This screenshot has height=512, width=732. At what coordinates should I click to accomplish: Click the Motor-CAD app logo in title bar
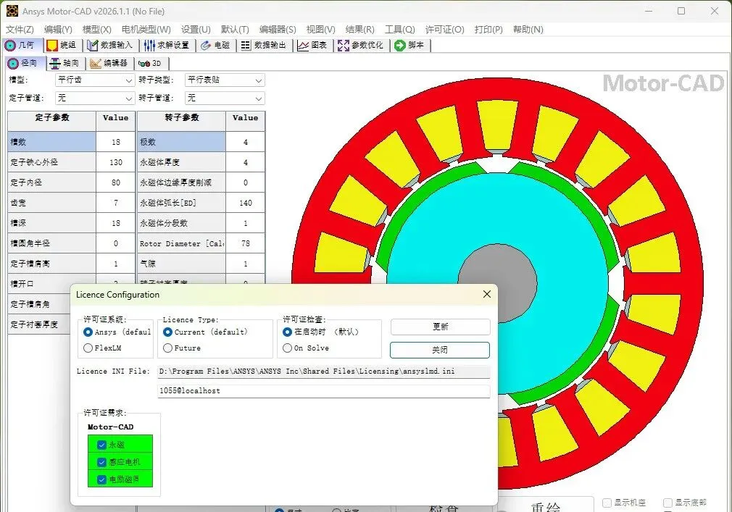[12, 11]
